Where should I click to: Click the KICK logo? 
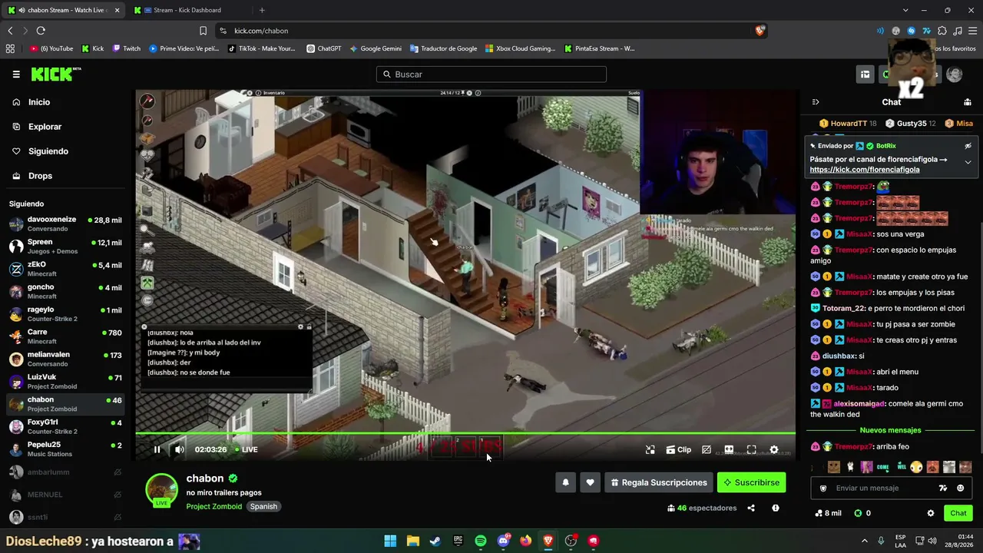(x=55, y=74)
